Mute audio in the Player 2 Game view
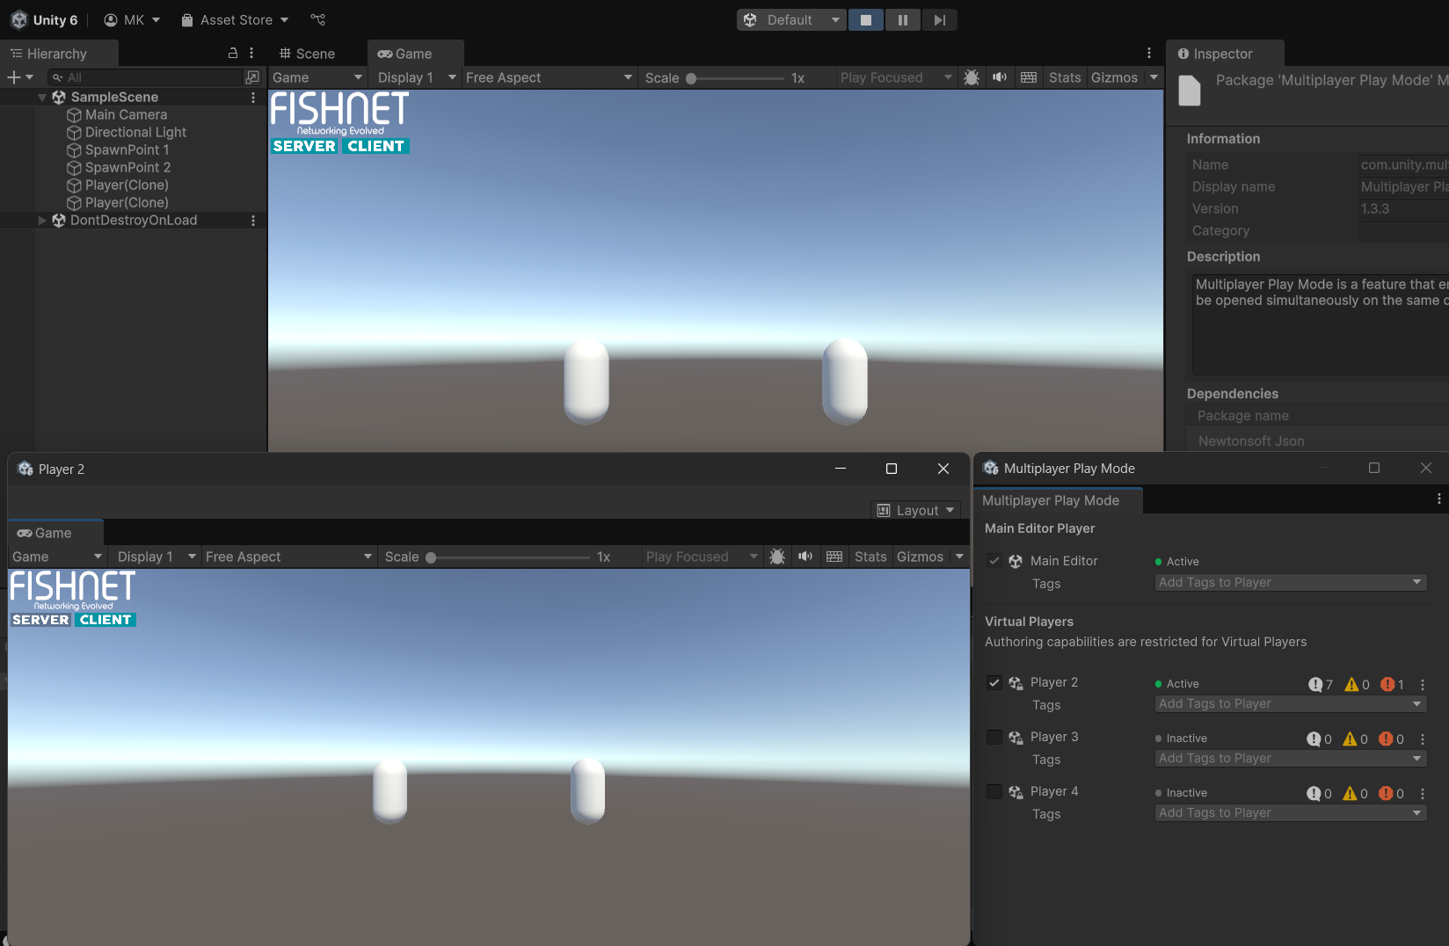 click(x=805, y=557)
